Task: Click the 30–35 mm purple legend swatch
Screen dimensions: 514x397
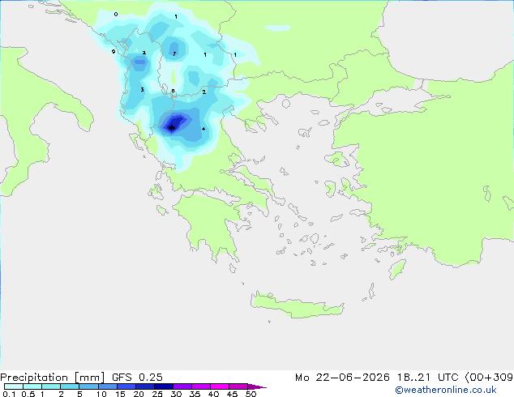Action: click(182, 386)
